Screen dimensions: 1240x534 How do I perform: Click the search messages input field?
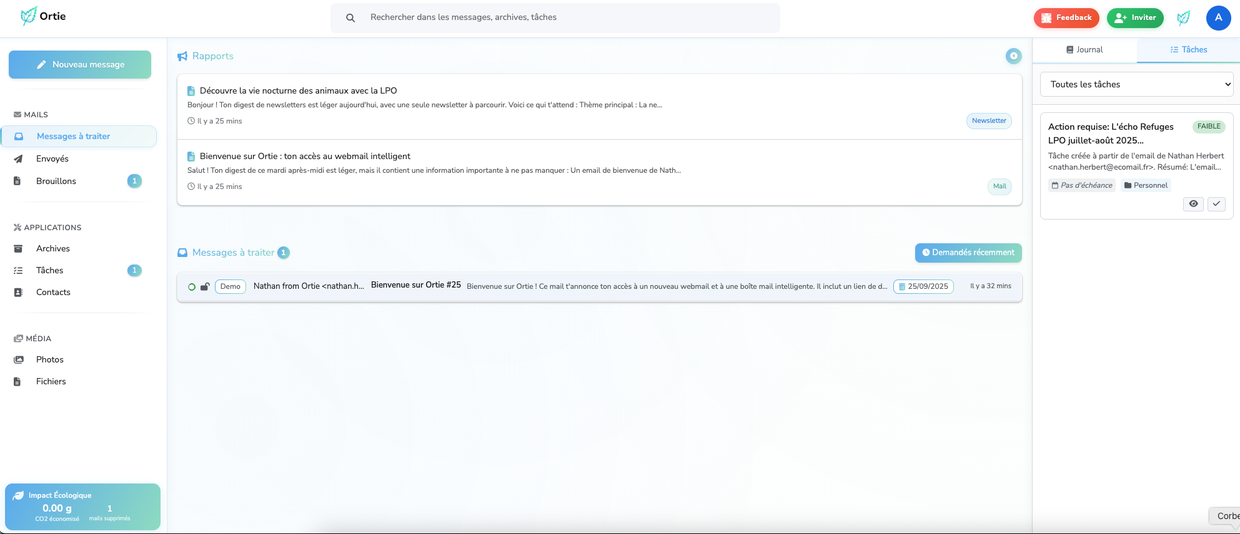[x=562, y=17]
